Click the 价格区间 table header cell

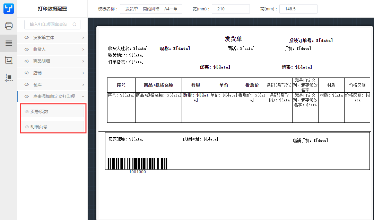pos(357,85)
